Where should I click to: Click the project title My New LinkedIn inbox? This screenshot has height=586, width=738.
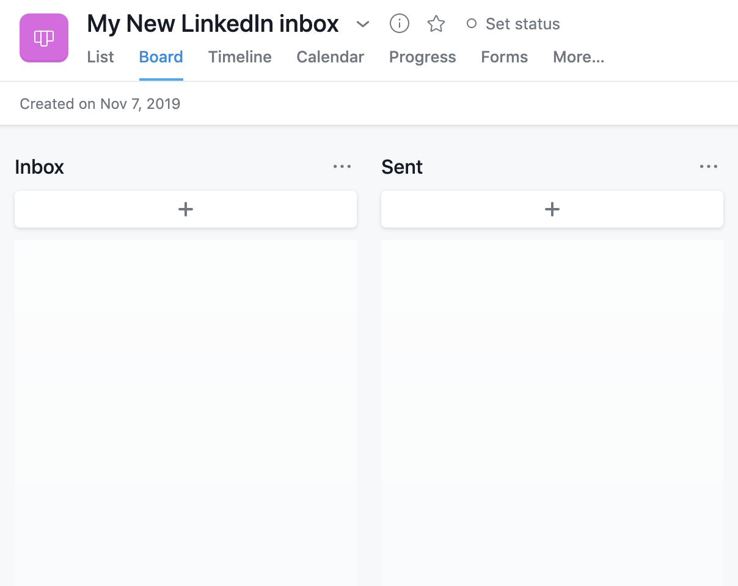point(213,24)
